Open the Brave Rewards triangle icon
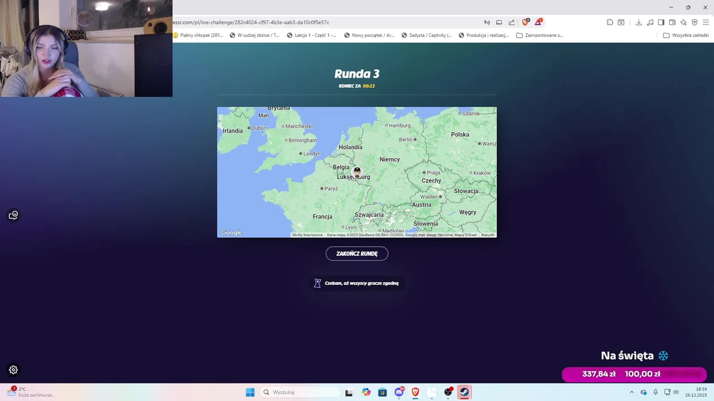The image size is (714, 401). click(x=538, y=22)
